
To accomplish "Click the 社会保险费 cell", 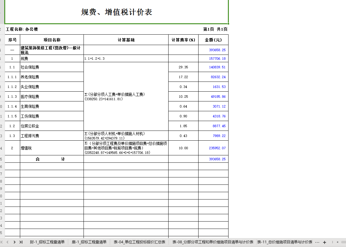I will 52,67.
